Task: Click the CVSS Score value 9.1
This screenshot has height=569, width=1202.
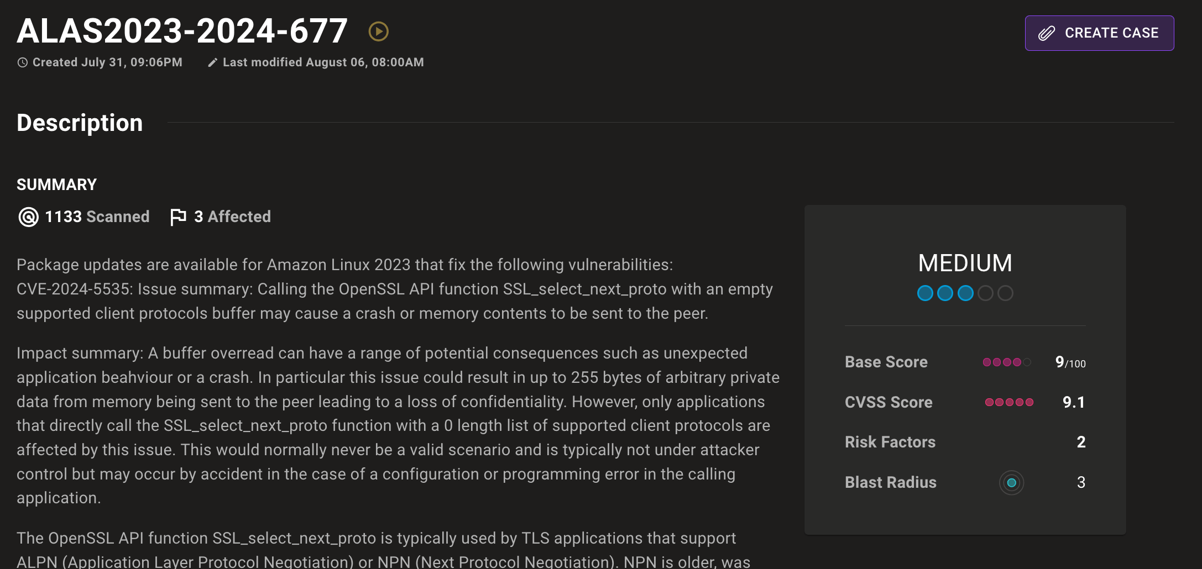Action: (x=1073, y=402)
